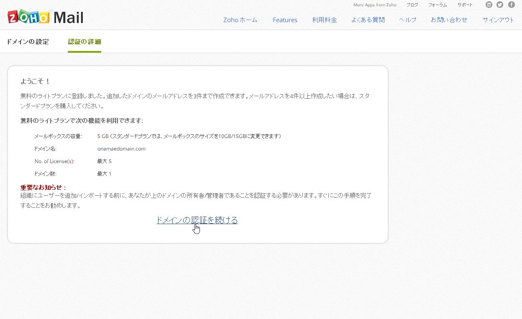Click the 最大 1 domain count value
The width and height of the screenshot is (522, 319).
(x=104, y=174)
